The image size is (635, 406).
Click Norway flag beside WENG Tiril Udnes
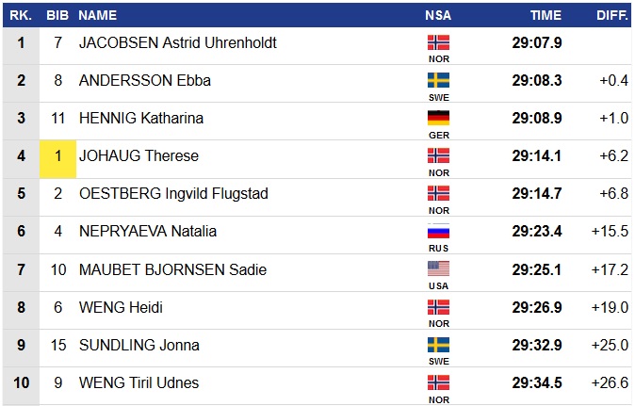(x=438, y=382)
